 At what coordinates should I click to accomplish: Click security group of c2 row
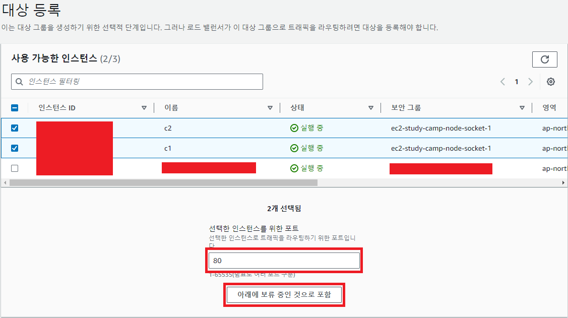tap(441, 128)
